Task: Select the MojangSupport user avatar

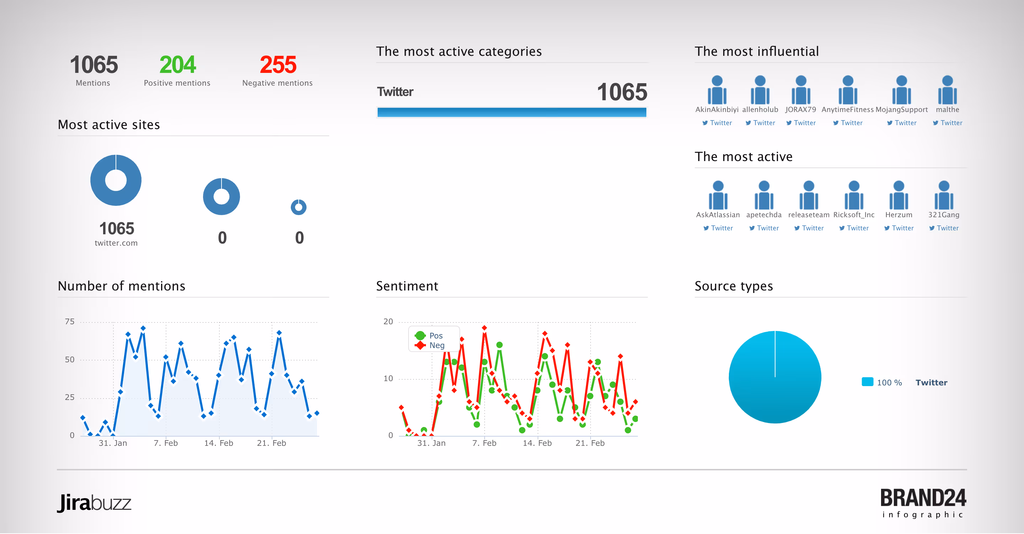Action: [x=901, y=90]
